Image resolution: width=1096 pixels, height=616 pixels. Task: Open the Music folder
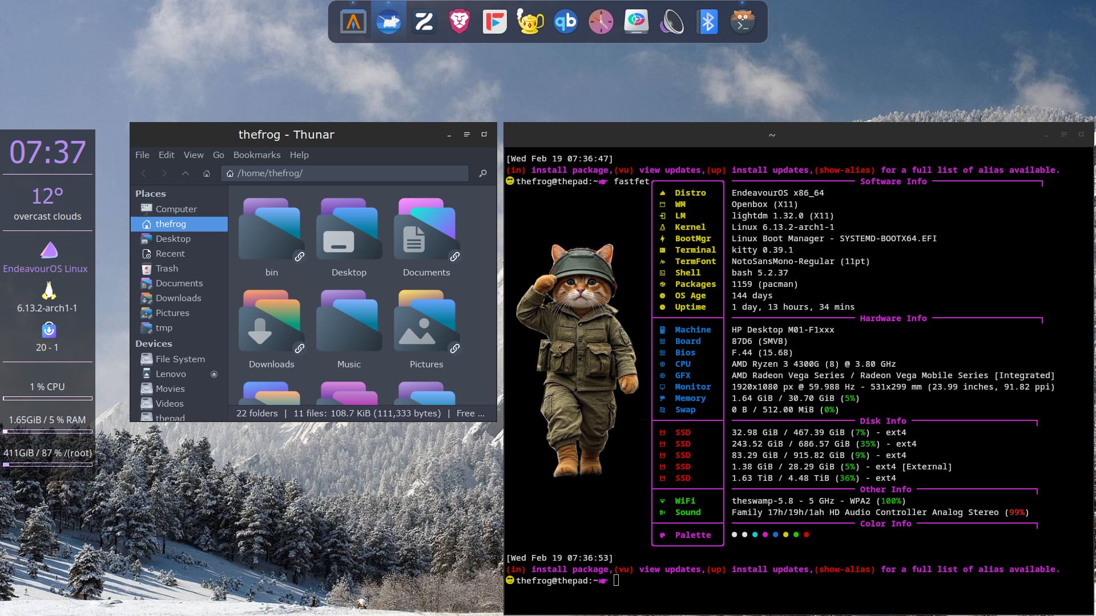[349, 321]
